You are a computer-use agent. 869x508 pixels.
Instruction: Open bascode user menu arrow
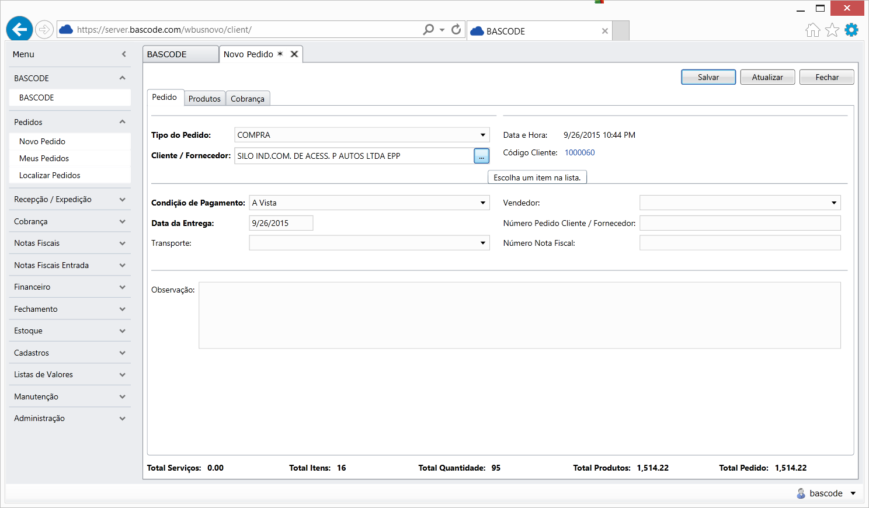853,493
